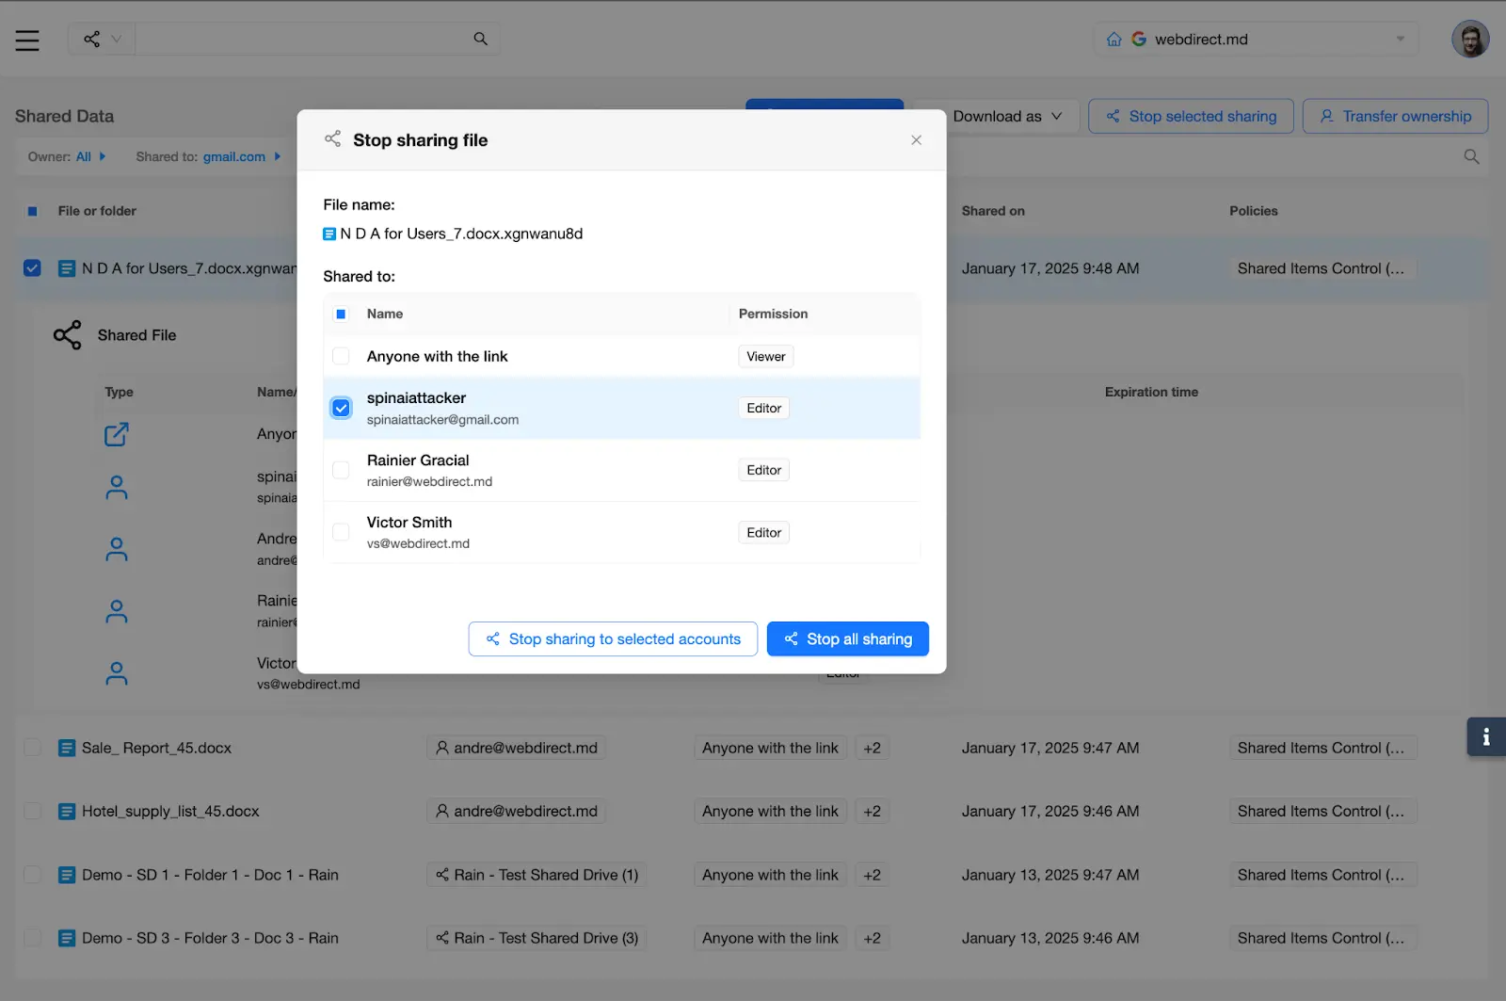Click Stop sharing to selected accounts

(613, 638)
